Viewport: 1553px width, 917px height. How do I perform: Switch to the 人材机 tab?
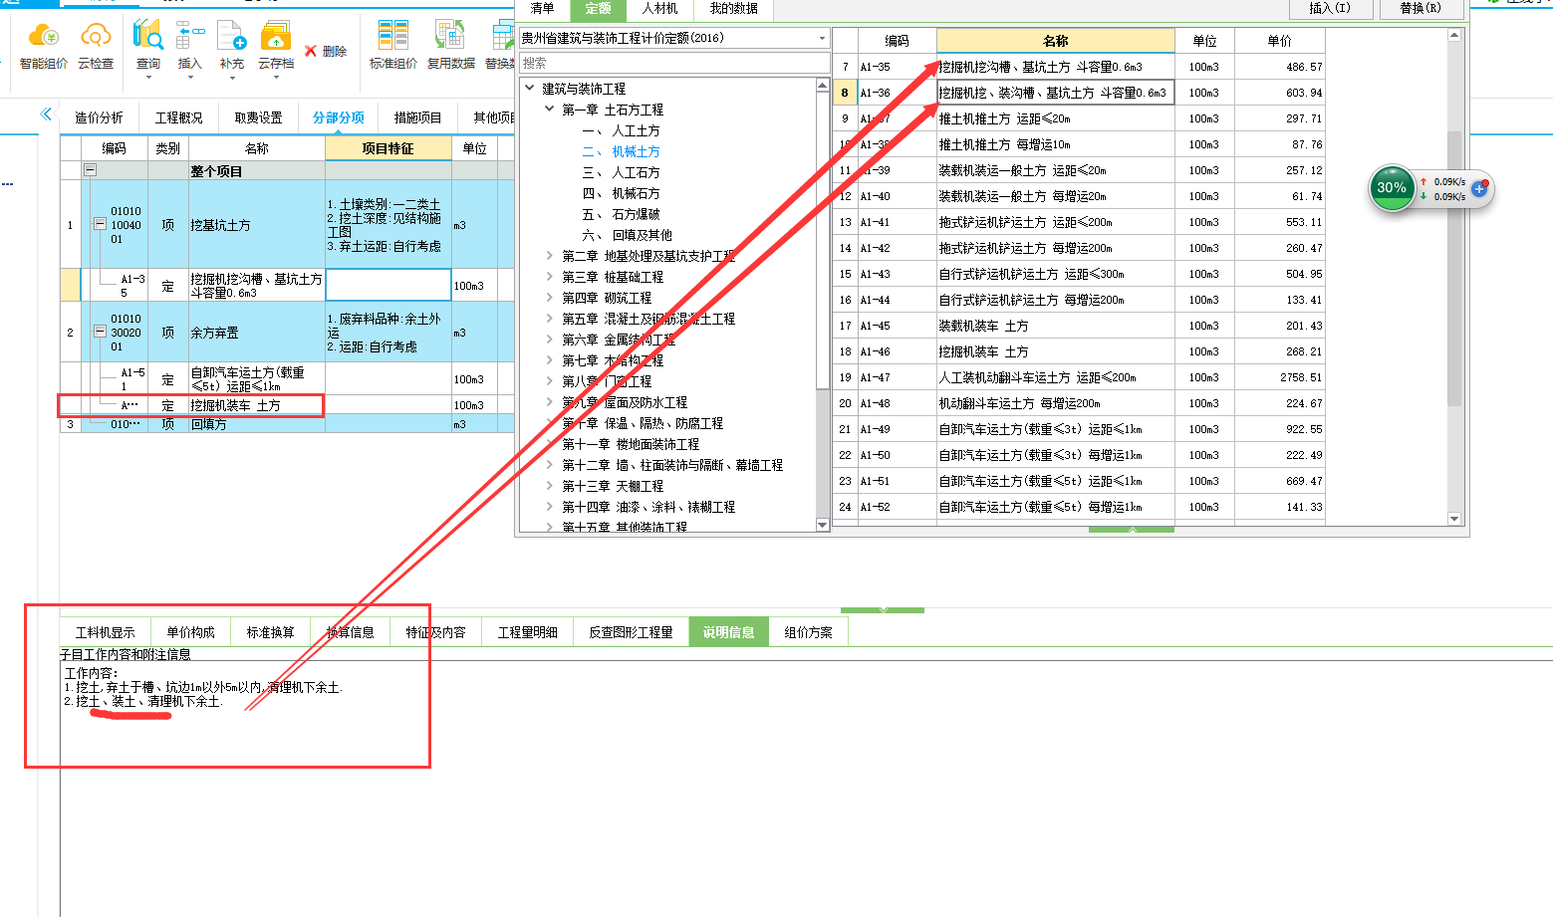pyautogui.click(x=659, y=9)
